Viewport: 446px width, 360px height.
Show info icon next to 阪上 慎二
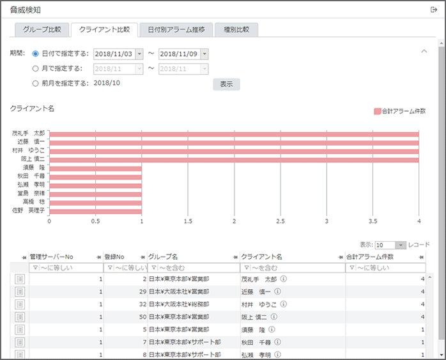pos(274,317)
